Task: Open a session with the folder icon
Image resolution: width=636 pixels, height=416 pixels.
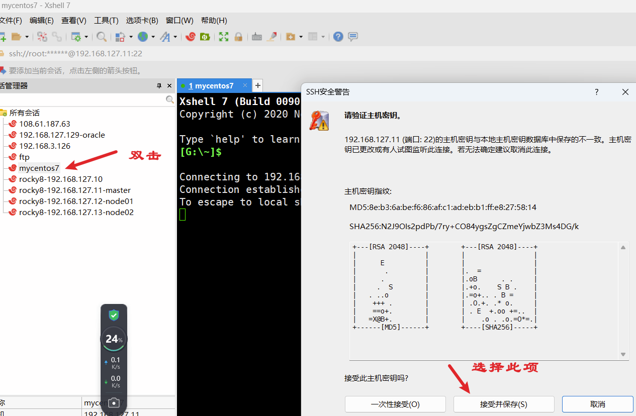Action: (16, 37)
